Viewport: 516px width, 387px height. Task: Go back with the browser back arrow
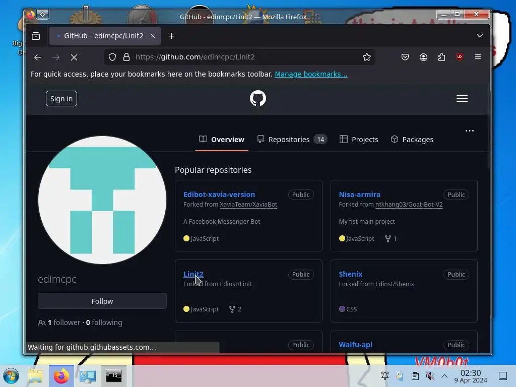click(x=37, y=57)
